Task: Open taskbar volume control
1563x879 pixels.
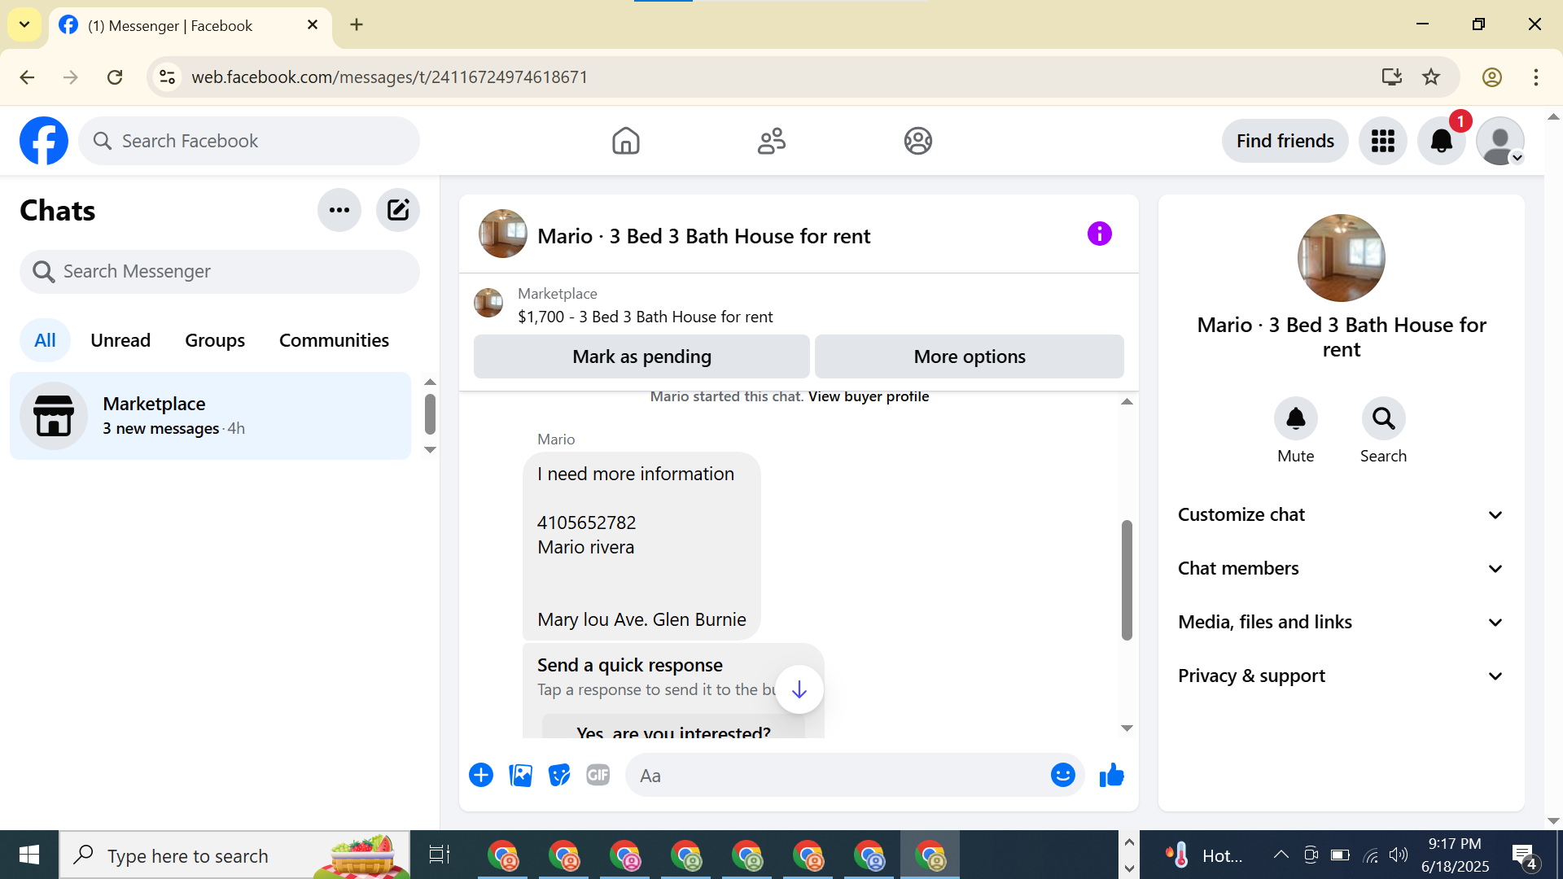Action: [x=1399, y=855]
